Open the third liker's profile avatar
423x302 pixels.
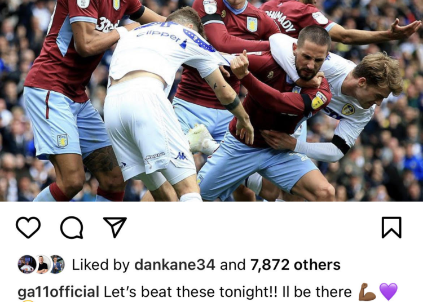(56, 264)
